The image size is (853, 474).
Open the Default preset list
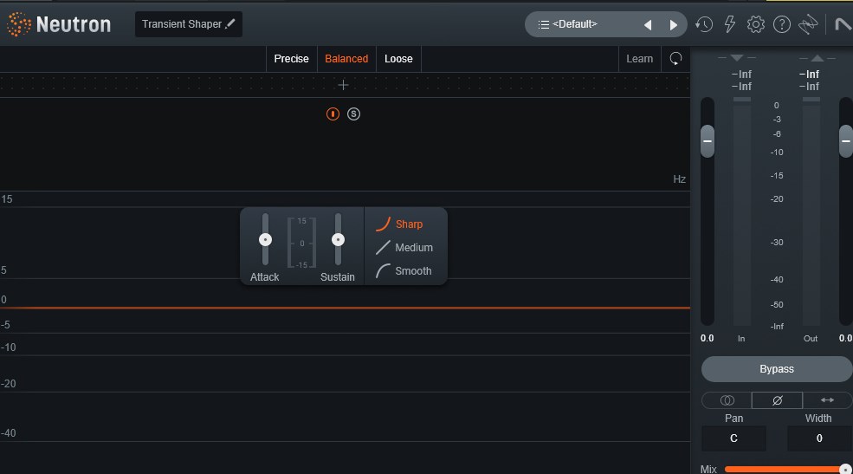click(x=576, y=24)
